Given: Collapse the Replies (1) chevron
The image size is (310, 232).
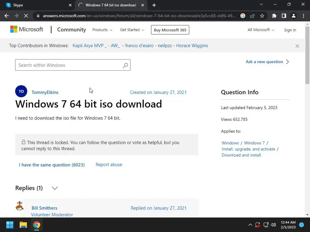Looking at the screenshot, I should point(55,188).
